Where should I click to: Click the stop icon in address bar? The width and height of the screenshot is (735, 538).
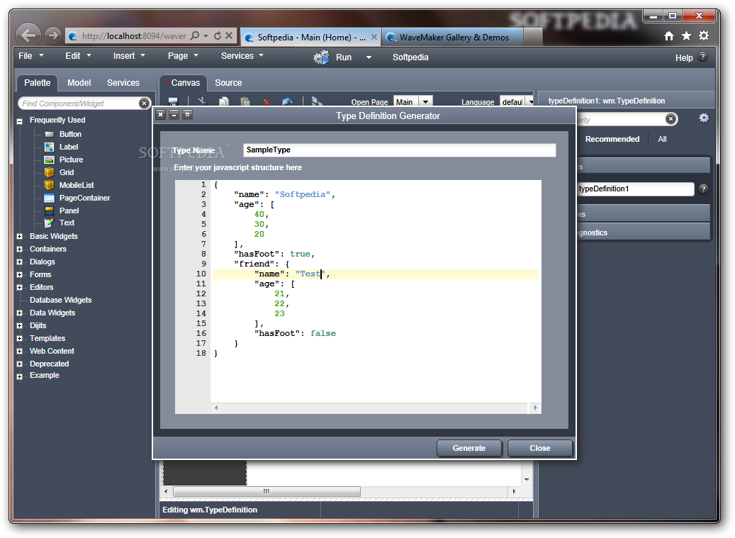[x=229, y=35]
